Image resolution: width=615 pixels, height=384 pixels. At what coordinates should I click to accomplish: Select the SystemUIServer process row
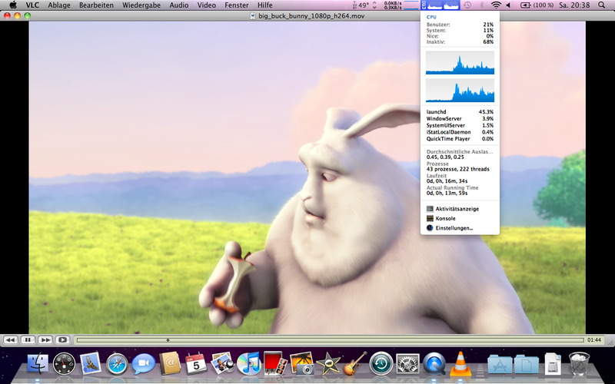(x=460, y=125)
